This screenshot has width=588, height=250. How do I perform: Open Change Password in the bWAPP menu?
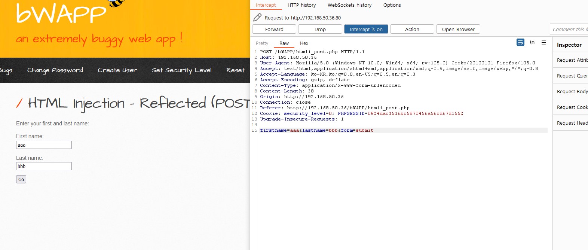pyautogui.click(x=55, y=70)
